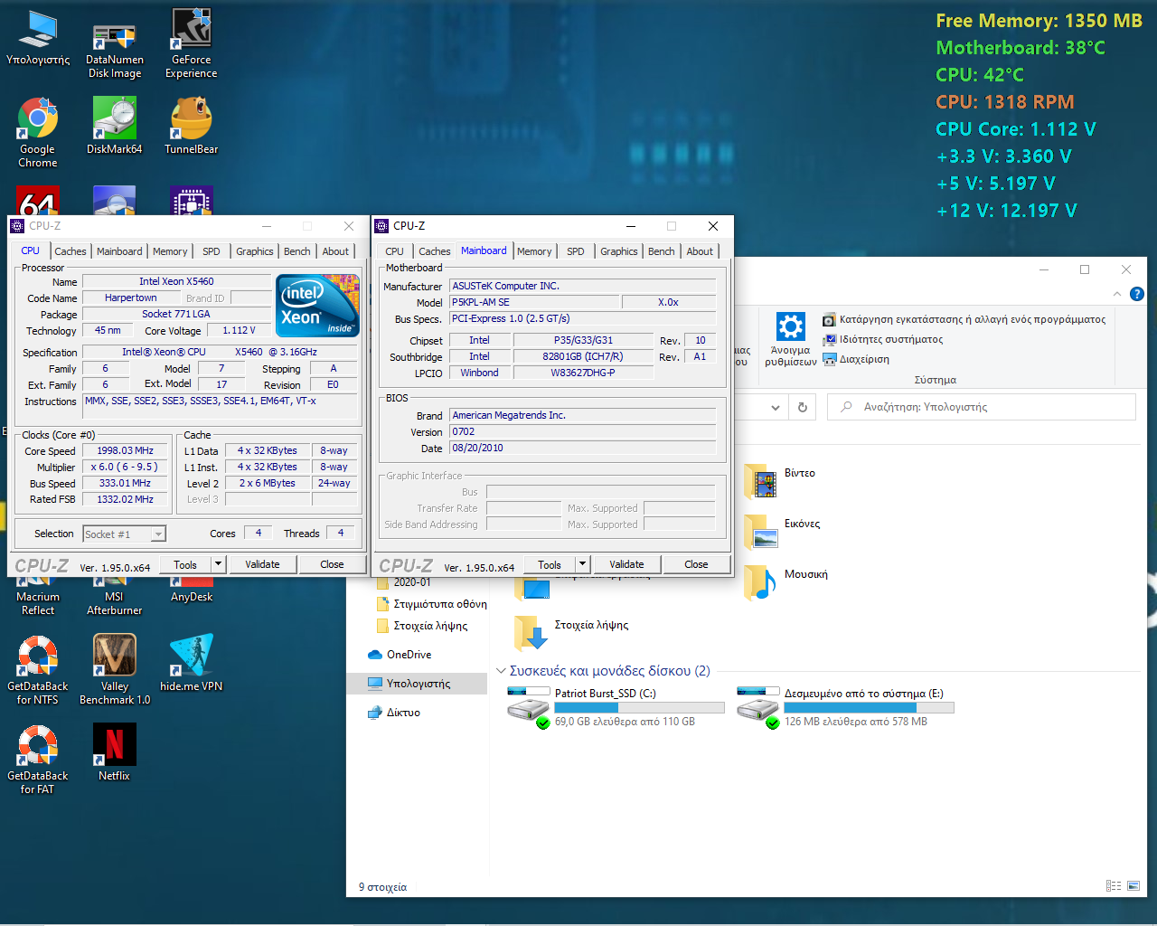Launch Netflix desktop shortcut
This screenshot has height=926, width=1157.
point(115,753)
